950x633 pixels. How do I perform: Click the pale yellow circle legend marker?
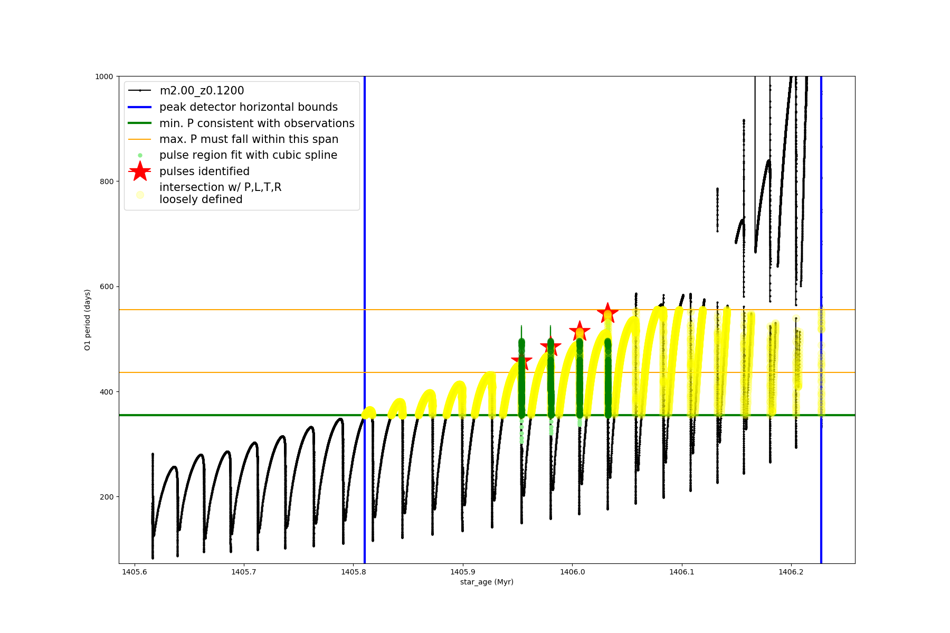coord(140,195)
